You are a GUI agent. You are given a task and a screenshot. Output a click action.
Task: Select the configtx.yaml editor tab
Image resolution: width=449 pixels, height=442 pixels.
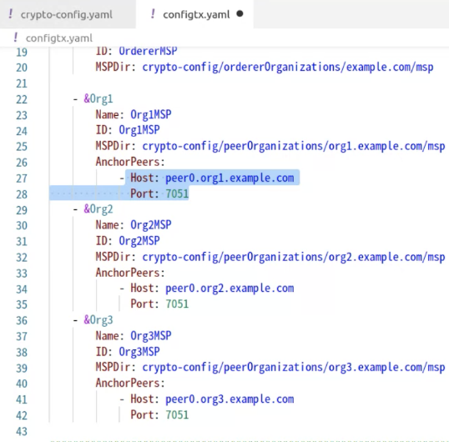pos(194,14)
